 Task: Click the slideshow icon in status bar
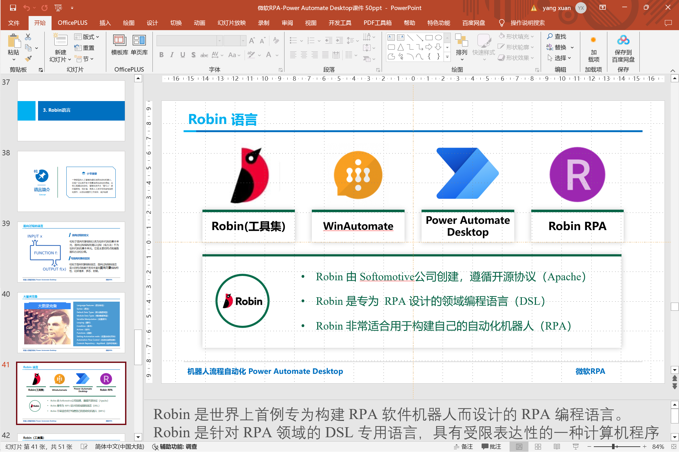click(576, 446)
